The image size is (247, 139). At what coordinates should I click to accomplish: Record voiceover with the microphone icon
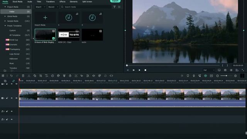[x=194, y=76]
